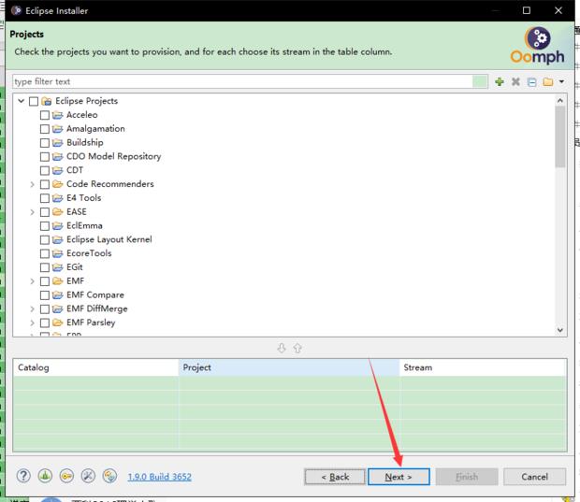Collapse the Eclipse Projects root node
This screenshot has height=502, width=580.
21,101
